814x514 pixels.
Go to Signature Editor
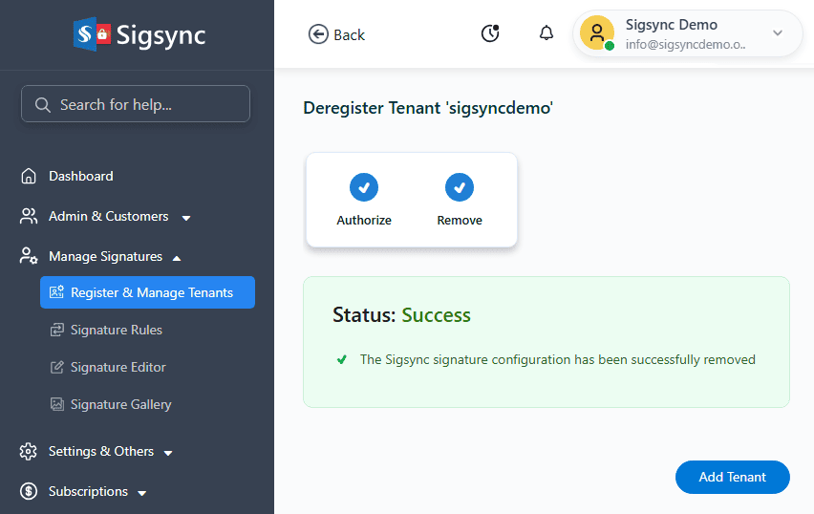click(x=118, y=367)
